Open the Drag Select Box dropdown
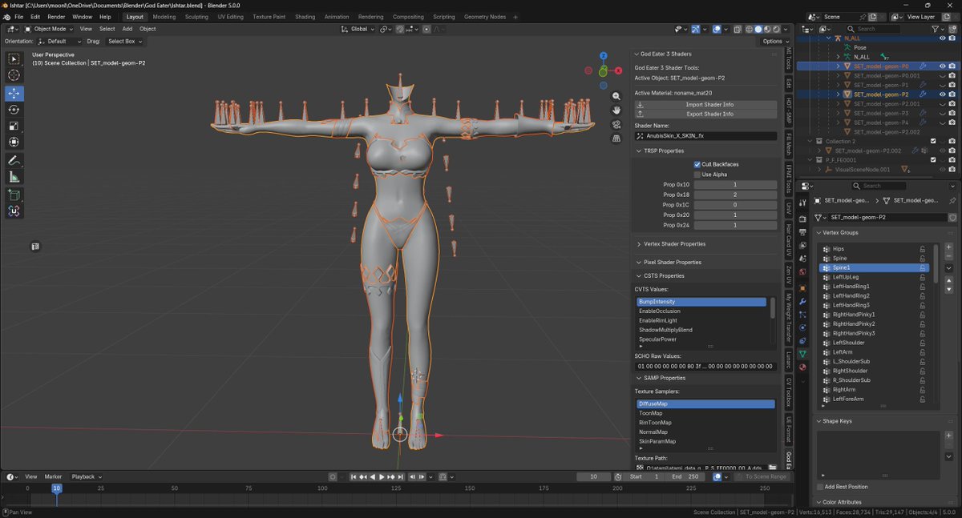Screen dimensions: 962x518 [125, 41]
